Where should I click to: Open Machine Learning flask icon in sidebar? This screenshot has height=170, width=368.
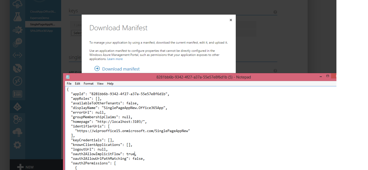point(17,16)
